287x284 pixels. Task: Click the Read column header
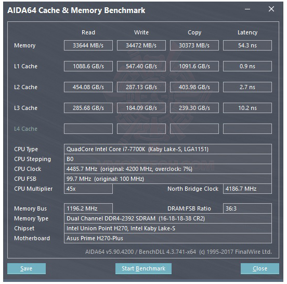point(88,32)
